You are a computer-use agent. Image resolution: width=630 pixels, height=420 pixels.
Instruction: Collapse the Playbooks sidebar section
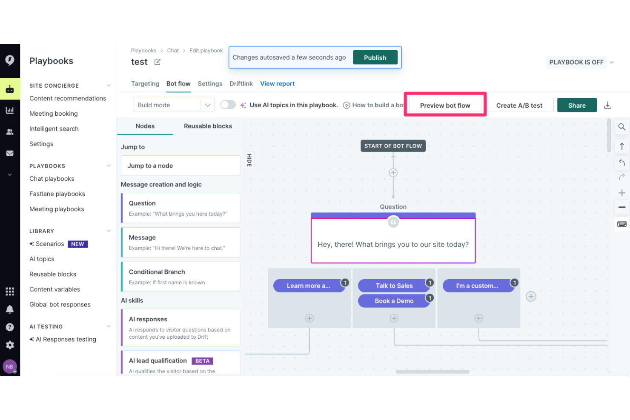(109, 166)
